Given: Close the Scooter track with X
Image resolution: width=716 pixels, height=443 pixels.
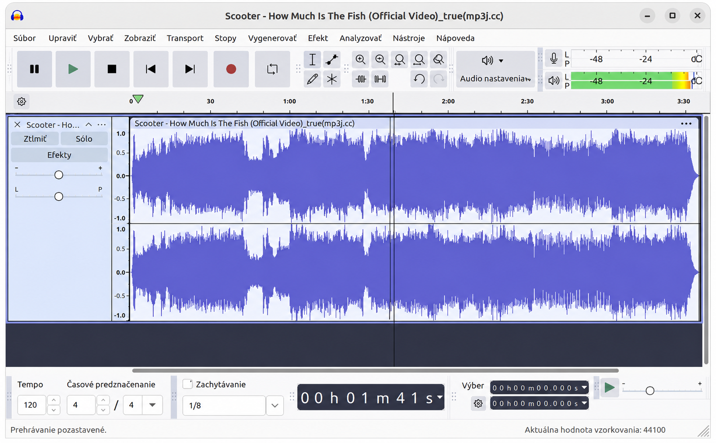Looking at the screenshot, I should [18, 124].
